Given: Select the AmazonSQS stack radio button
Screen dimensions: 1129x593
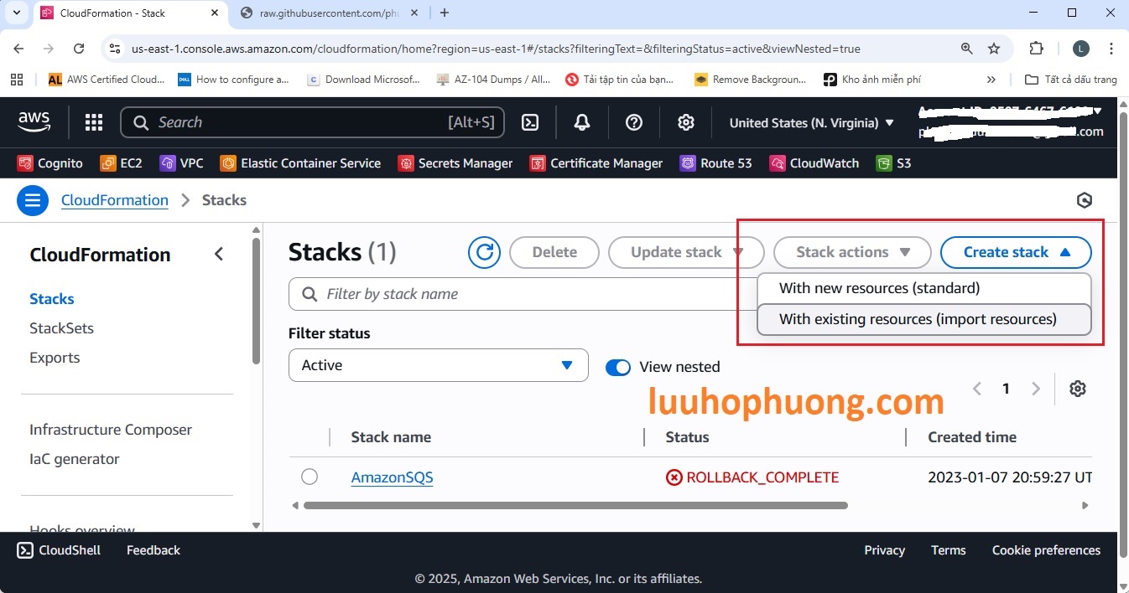Looking at the screenshot, I should pos(310,477).
